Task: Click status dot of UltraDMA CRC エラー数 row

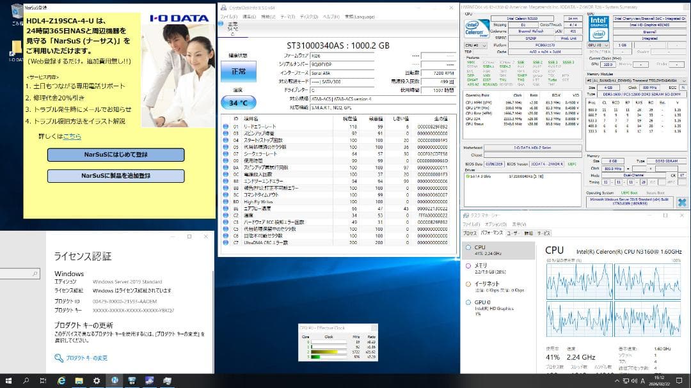Action: click(226, 243)
